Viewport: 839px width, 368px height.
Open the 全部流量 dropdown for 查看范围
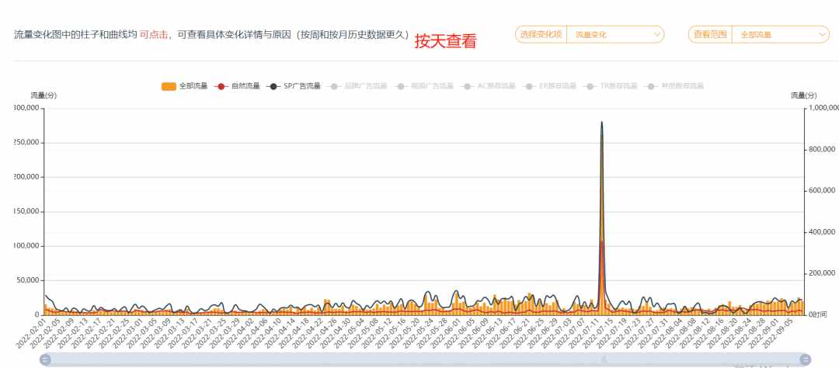(780, 34)
